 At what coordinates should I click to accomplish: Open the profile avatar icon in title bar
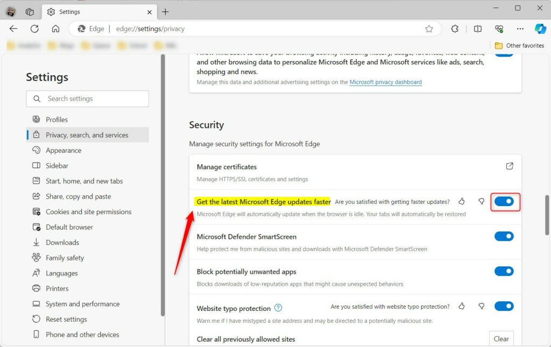11,12
